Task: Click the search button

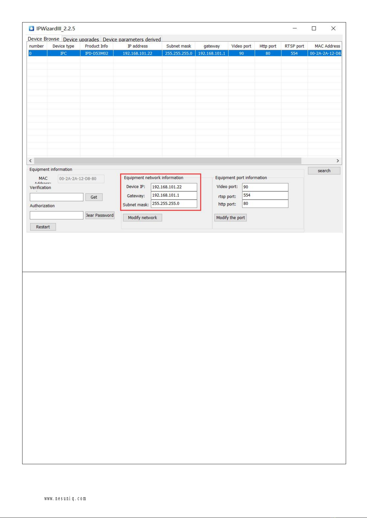Action: point(324,171)
